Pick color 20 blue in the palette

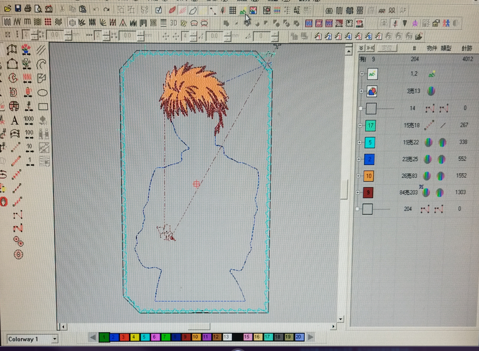[299, 337]
